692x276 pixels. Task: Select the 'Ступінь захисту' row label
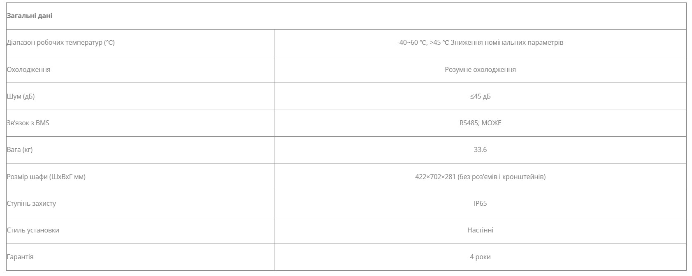click(x=32, y=203)
